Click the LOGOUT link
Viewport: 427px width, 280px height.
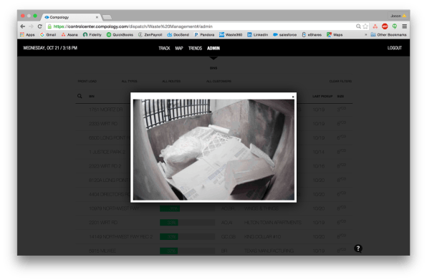(395, 48)
